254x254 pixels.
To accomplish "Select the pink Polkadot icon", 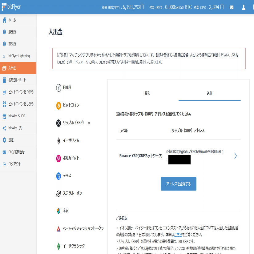I will pyautogui.click(x=58, y=158).
